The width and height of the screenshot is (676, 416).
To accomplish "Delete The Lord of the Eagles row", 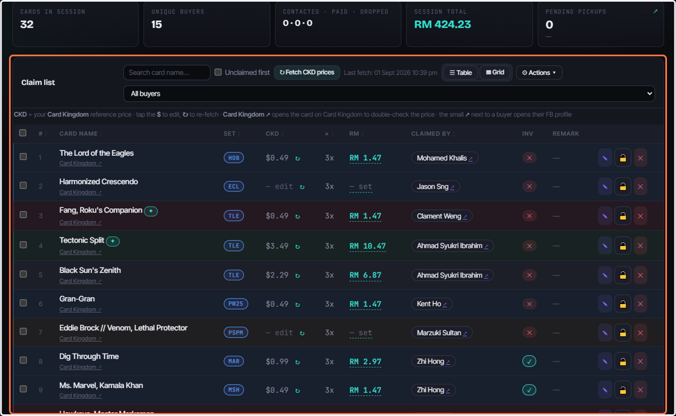I will [x=640, y=158].
